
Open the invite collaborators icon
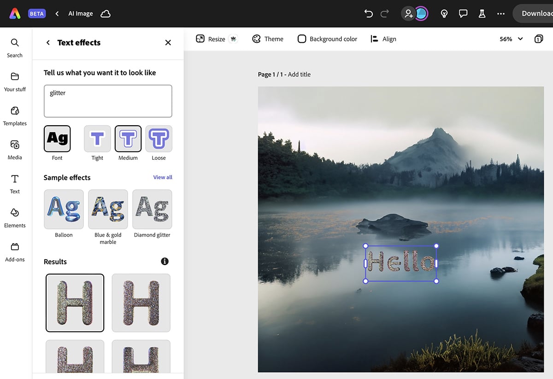(408, 13)
